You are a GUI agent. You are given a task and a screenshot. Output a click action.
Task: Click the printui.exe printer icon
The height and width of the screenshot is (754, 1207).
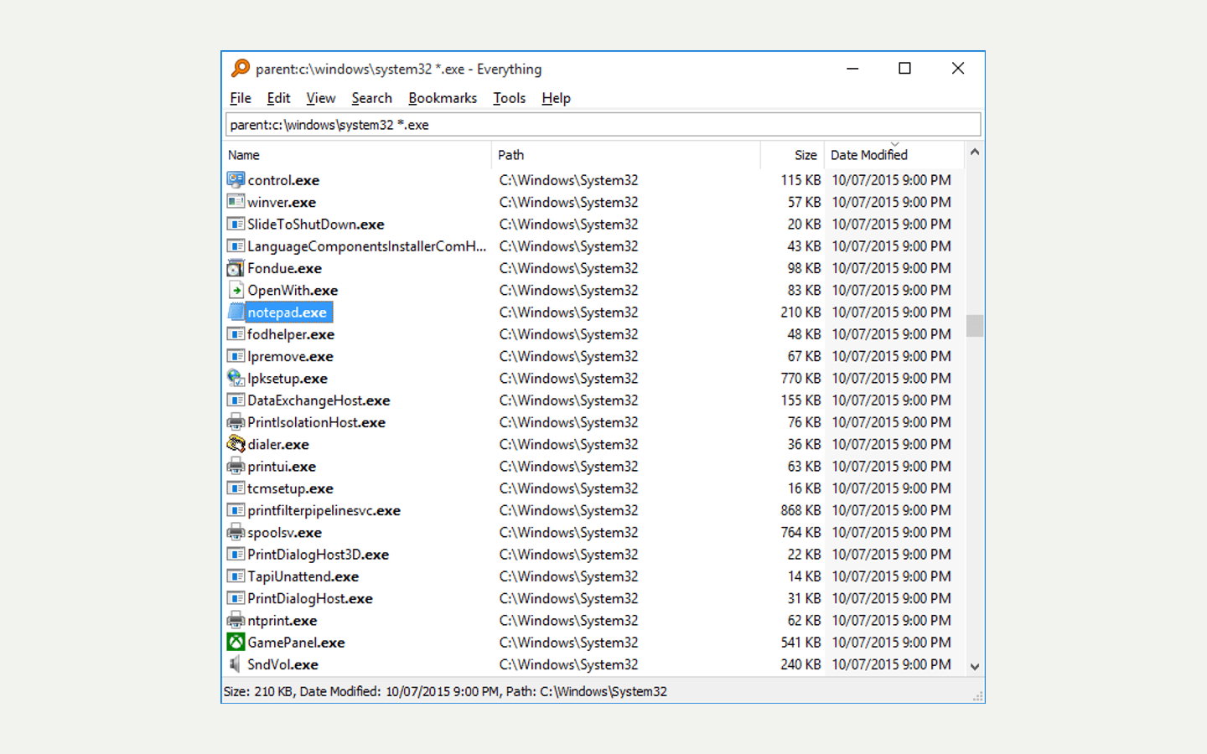[236, 467]
